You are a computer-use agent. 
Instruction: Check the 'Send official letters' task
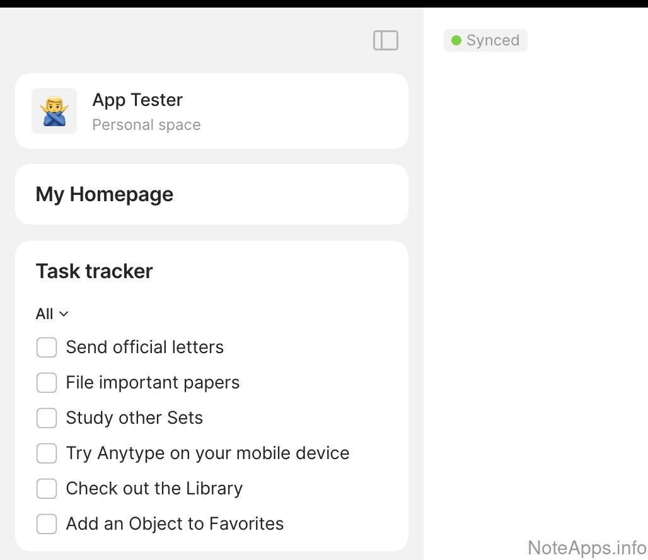coord(47,347)
